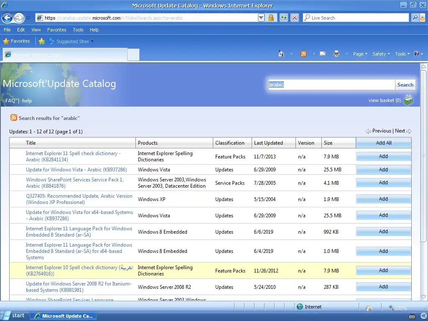
Task: Sort by the Title column header
Action: pyautogui.click(x=31, y=143)
